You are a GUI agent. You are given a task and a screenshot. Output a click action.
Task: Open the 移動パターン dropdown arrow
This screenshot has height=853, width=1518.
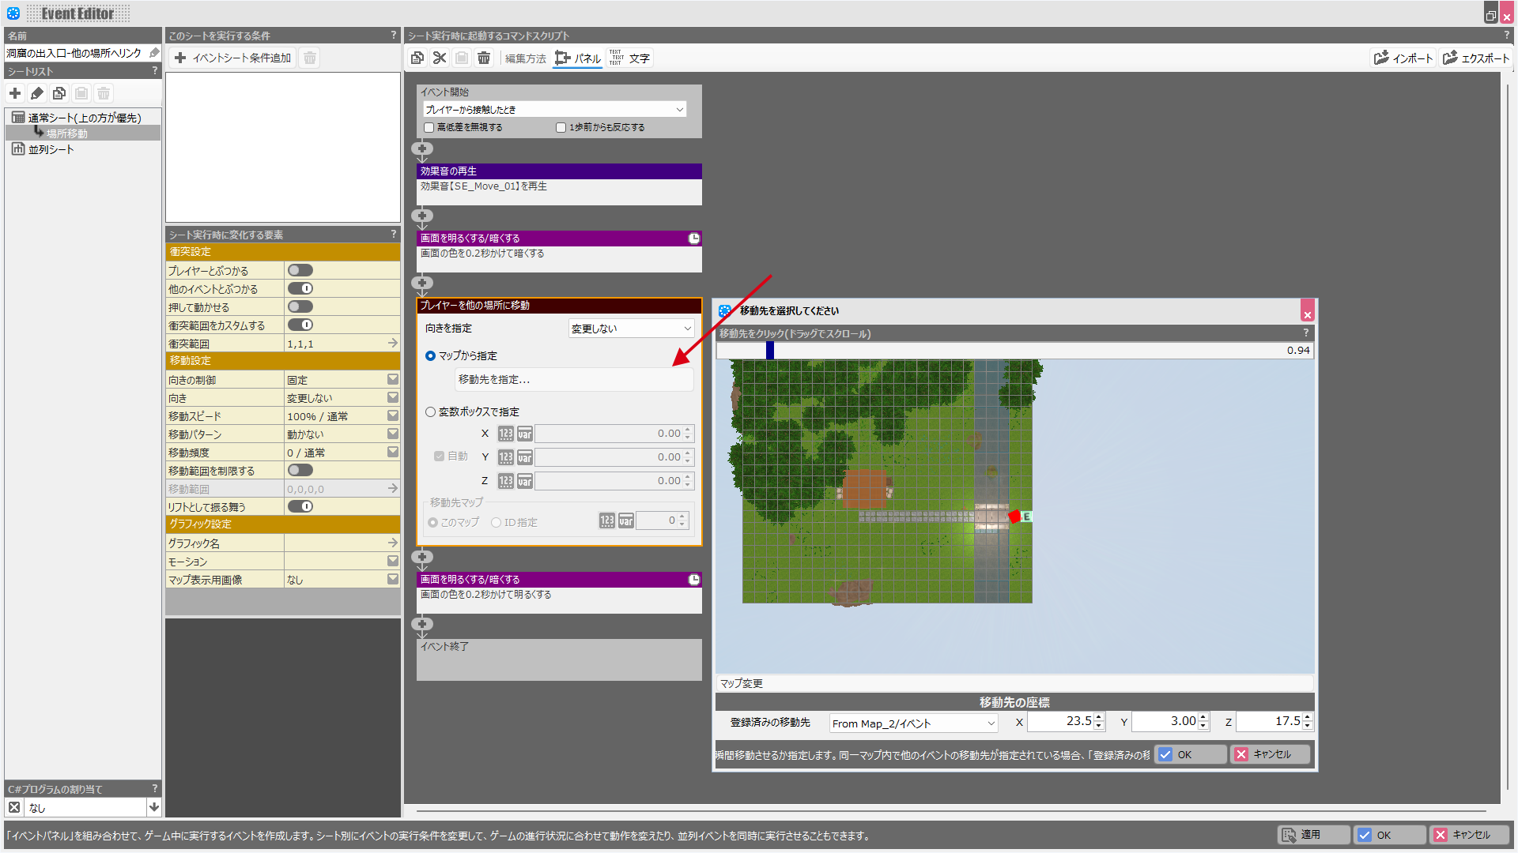click(393, 434)
